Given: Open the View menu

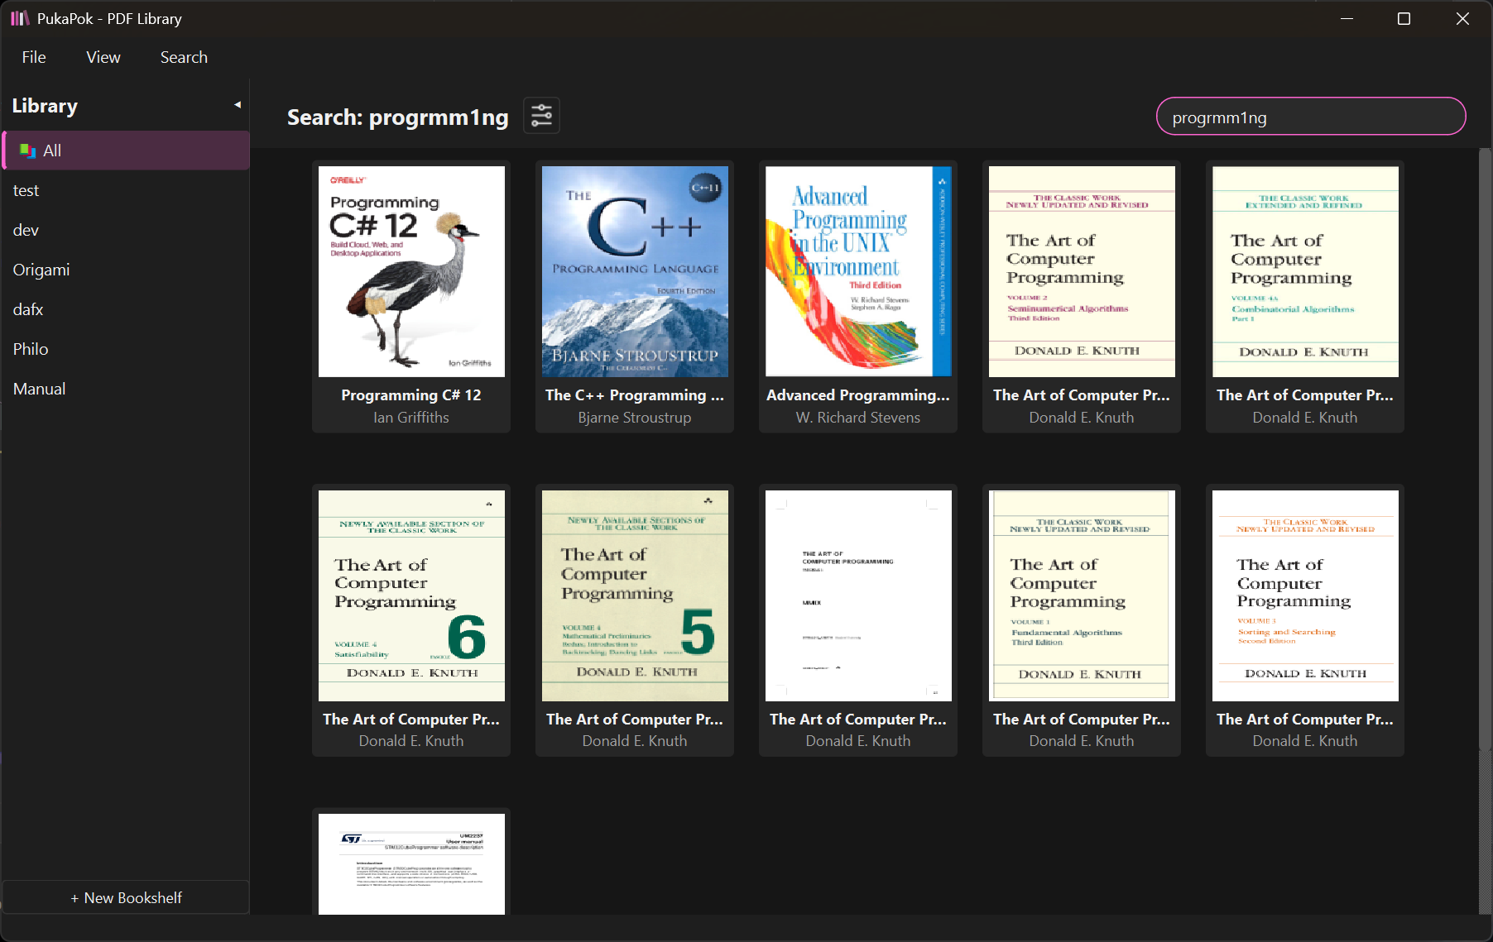Looking at the screenshot, I should tap(103, 57).
